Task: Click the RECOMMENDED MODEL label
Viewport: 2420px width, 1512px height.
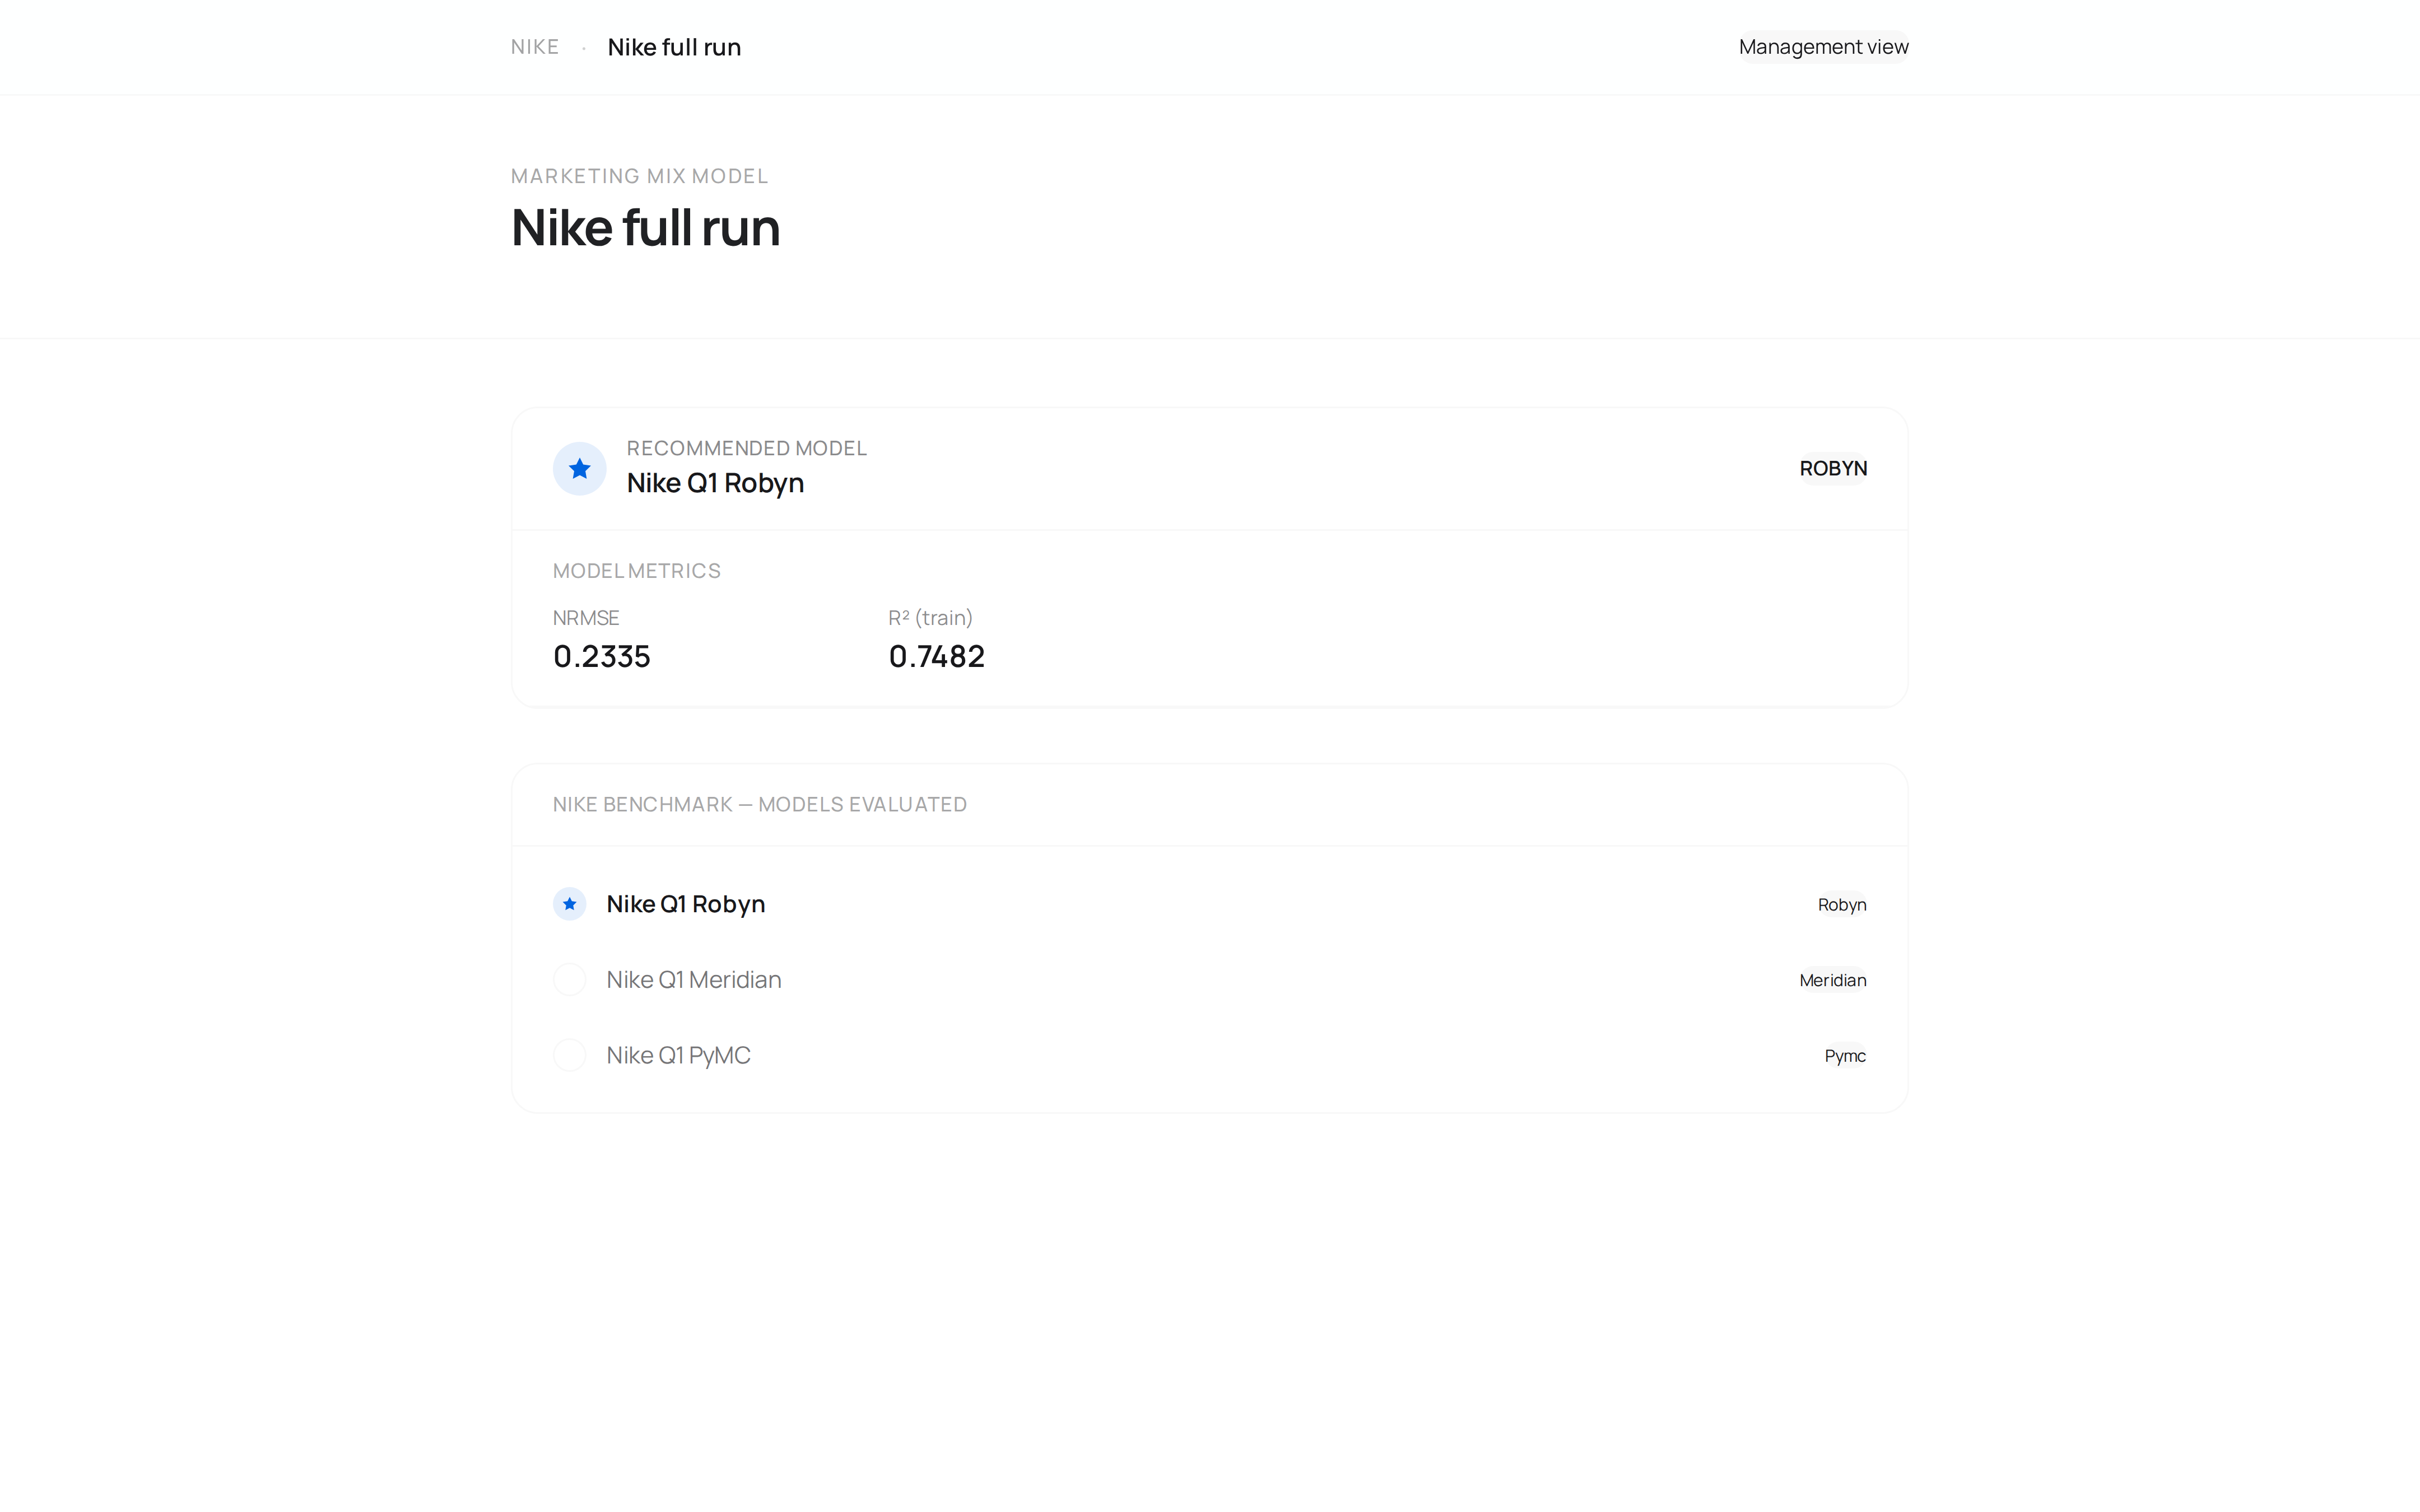Action: 747,448
